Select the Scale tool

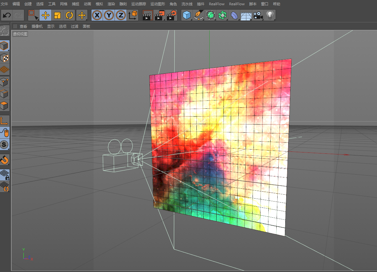click(57, 15)
